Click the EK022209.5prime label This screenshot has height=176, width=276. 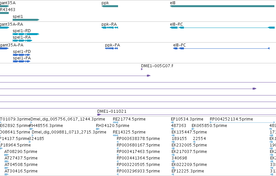pyautogui.click(x=189, y=164)
